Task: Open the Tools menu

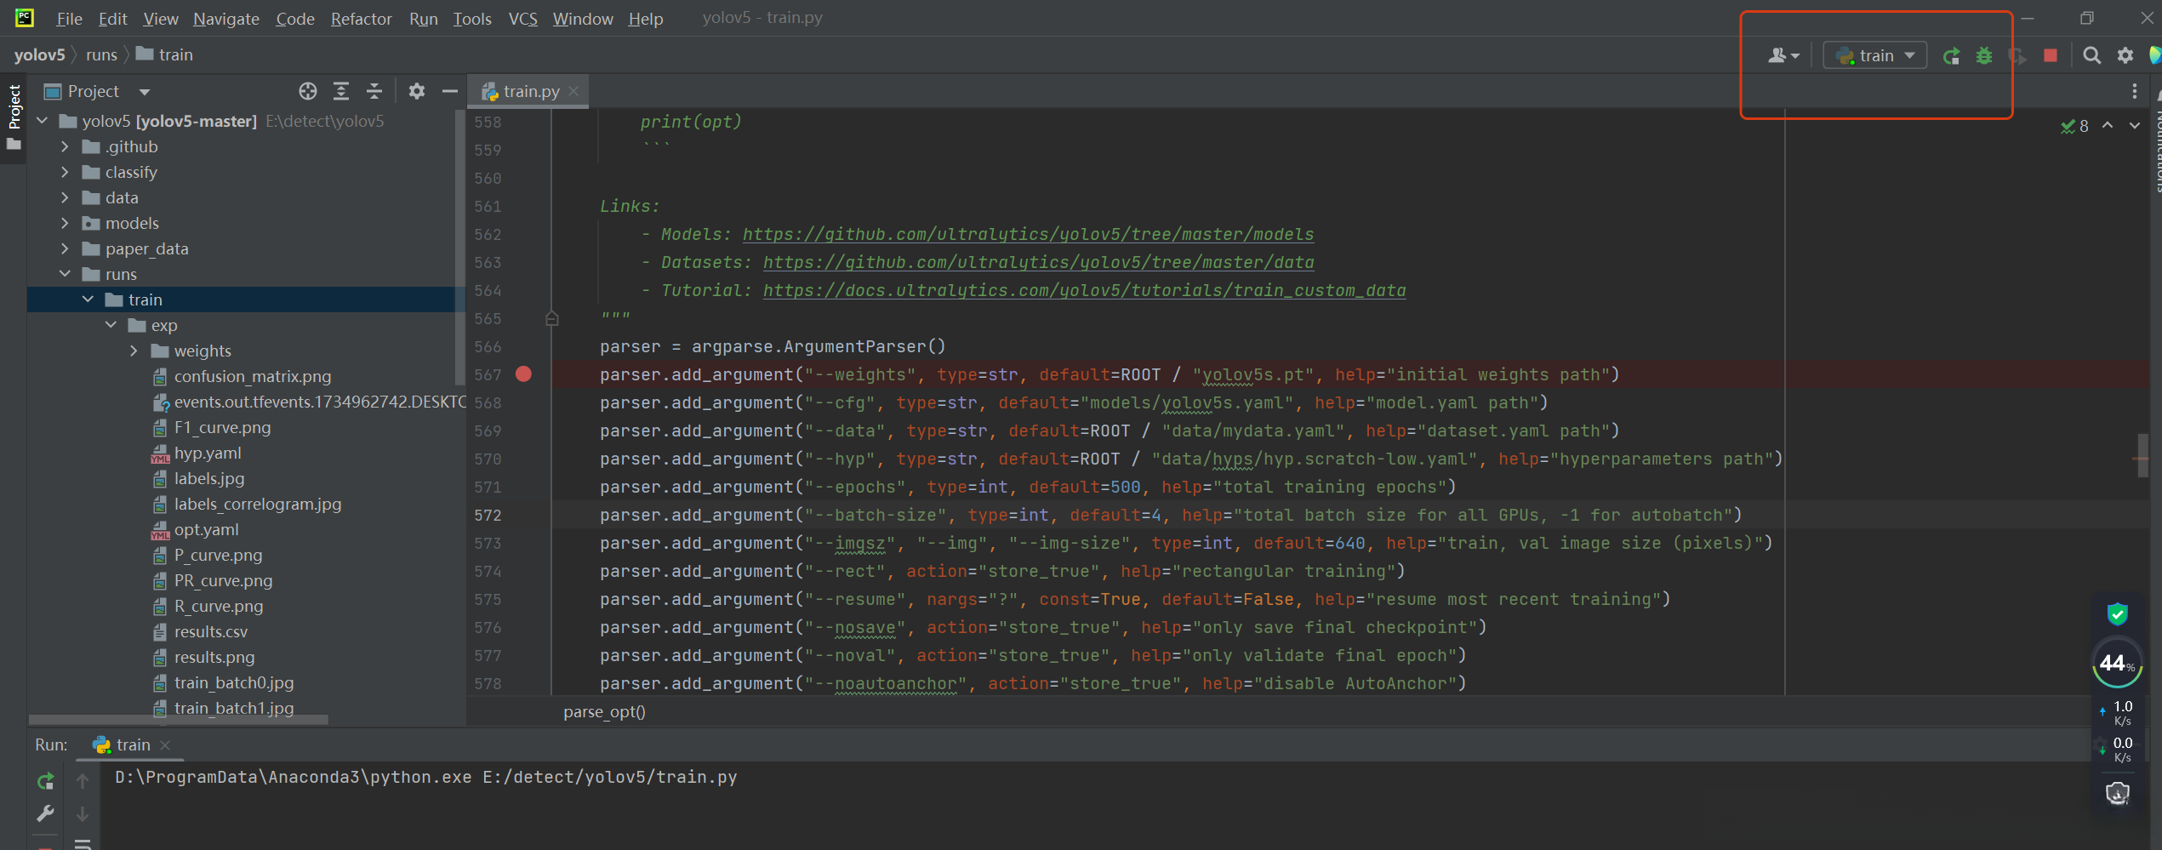Action: click(x=472, y=19)
